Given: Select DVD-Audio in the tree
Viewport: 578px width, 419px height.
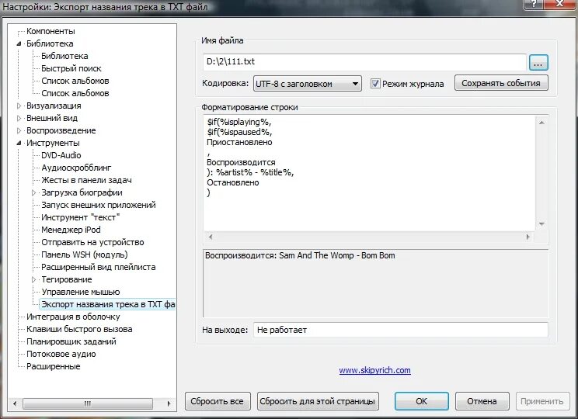Looking at the screenshot, I should [61, 155].
